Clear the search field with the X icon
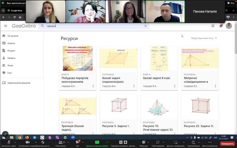Viewport: 237px width, 148px height. (x=145, y=26)
